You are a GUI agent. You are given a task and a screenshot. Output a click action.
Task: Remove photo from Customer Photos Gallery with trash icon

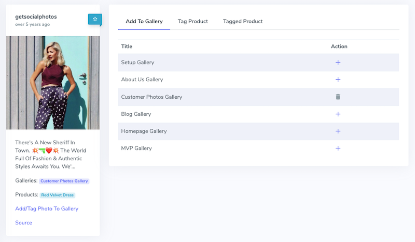coord(338,97)
